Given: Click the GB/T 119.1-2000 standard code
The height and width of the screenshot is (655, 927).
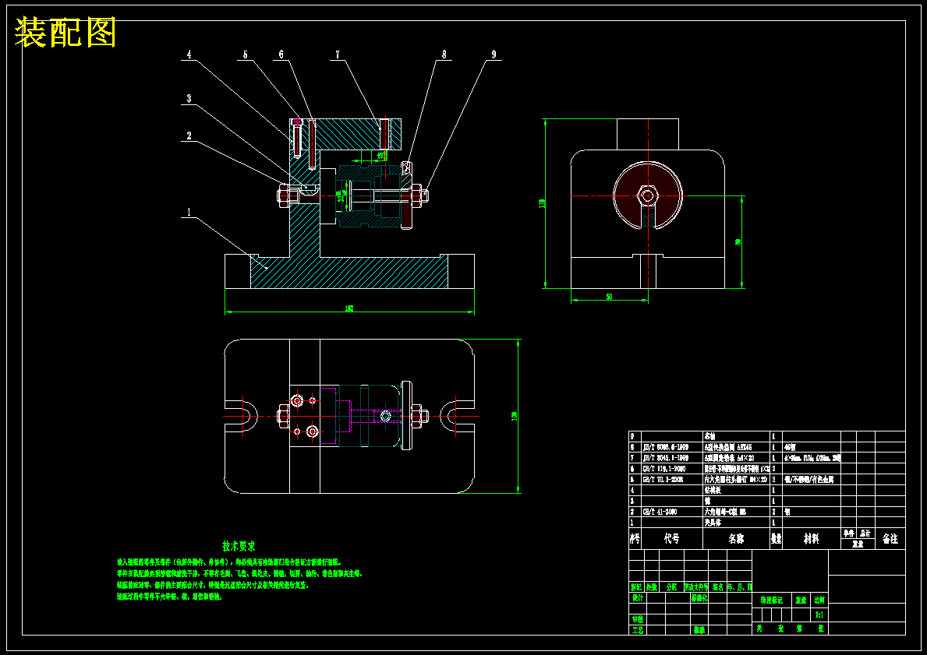Looking at the screenshot, I should pos(664,468).
